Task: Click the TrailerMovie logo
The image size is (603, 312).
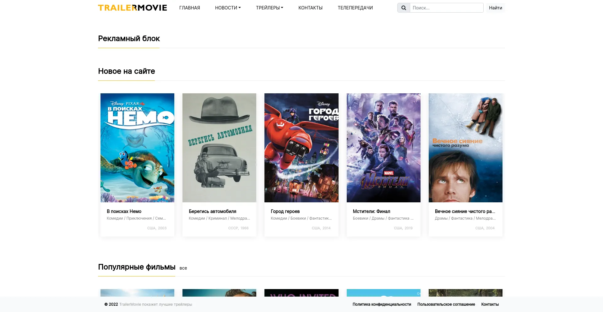Action: [x=132, y=8]
